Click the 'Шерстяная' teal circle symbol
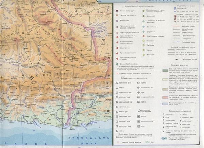204x148 pixels. (x=143, y=32)
